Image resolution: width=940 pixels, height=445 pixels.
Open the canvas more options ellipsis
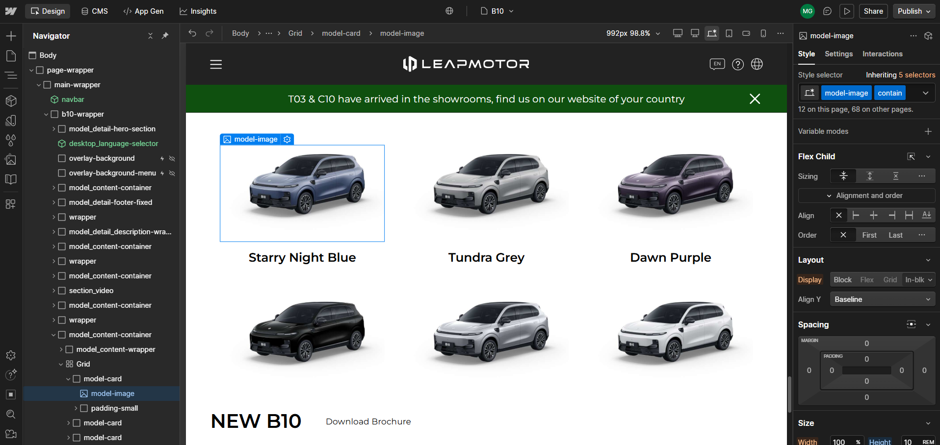click(x=781, y=33)
